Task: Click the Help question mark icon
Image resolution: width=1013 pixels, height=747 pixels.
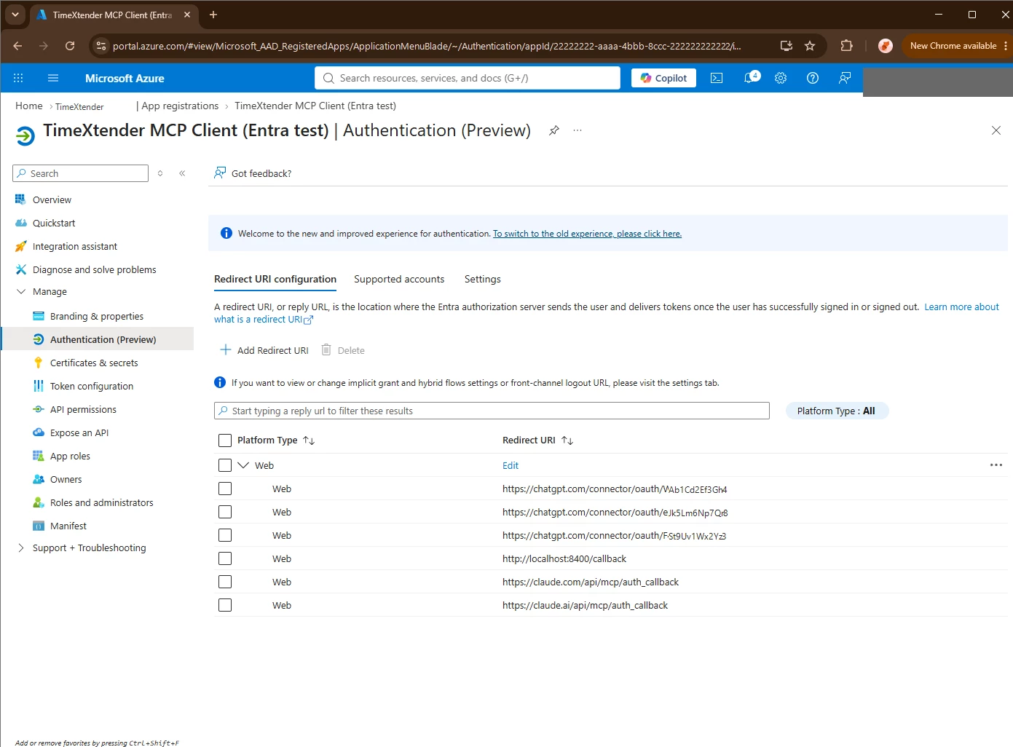Action: 813,78
